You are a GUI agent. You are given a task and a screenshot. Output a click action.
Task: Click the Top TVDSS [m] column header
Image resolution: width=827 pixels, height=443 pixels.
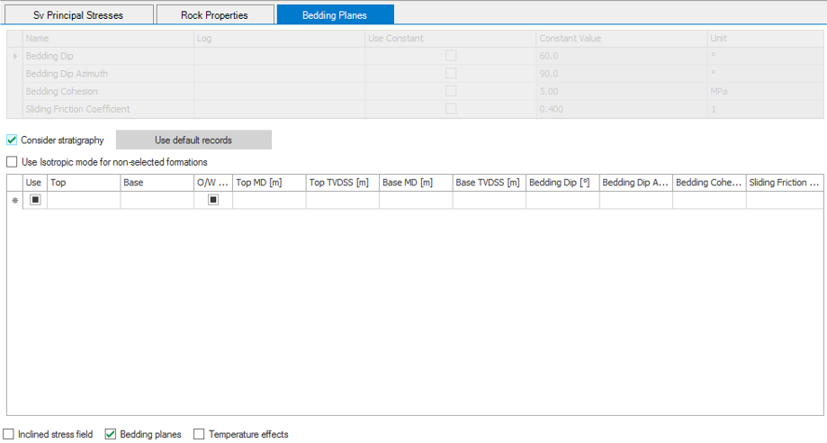[x=342, y=183]
